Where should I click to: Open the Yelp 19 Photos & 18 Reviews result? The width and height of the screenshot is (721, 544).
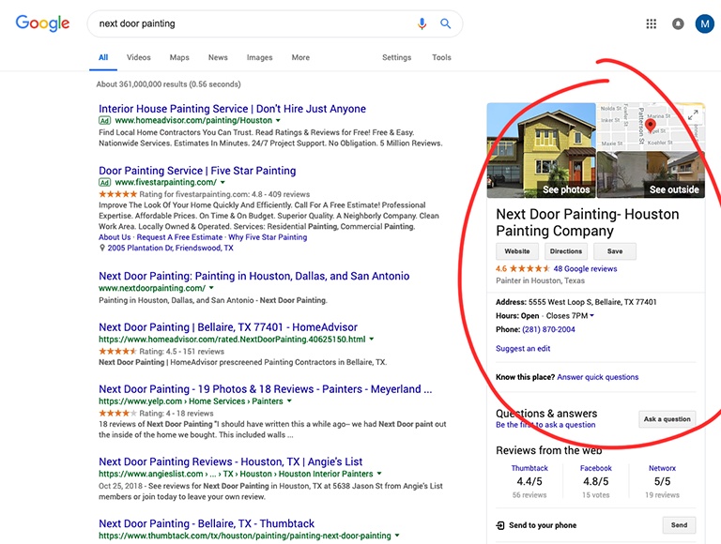(266, 389)
